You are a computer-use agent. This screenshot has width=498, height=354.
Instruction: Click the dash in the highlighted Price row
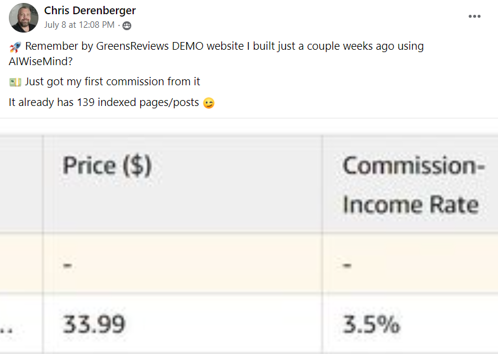[67, 265]
